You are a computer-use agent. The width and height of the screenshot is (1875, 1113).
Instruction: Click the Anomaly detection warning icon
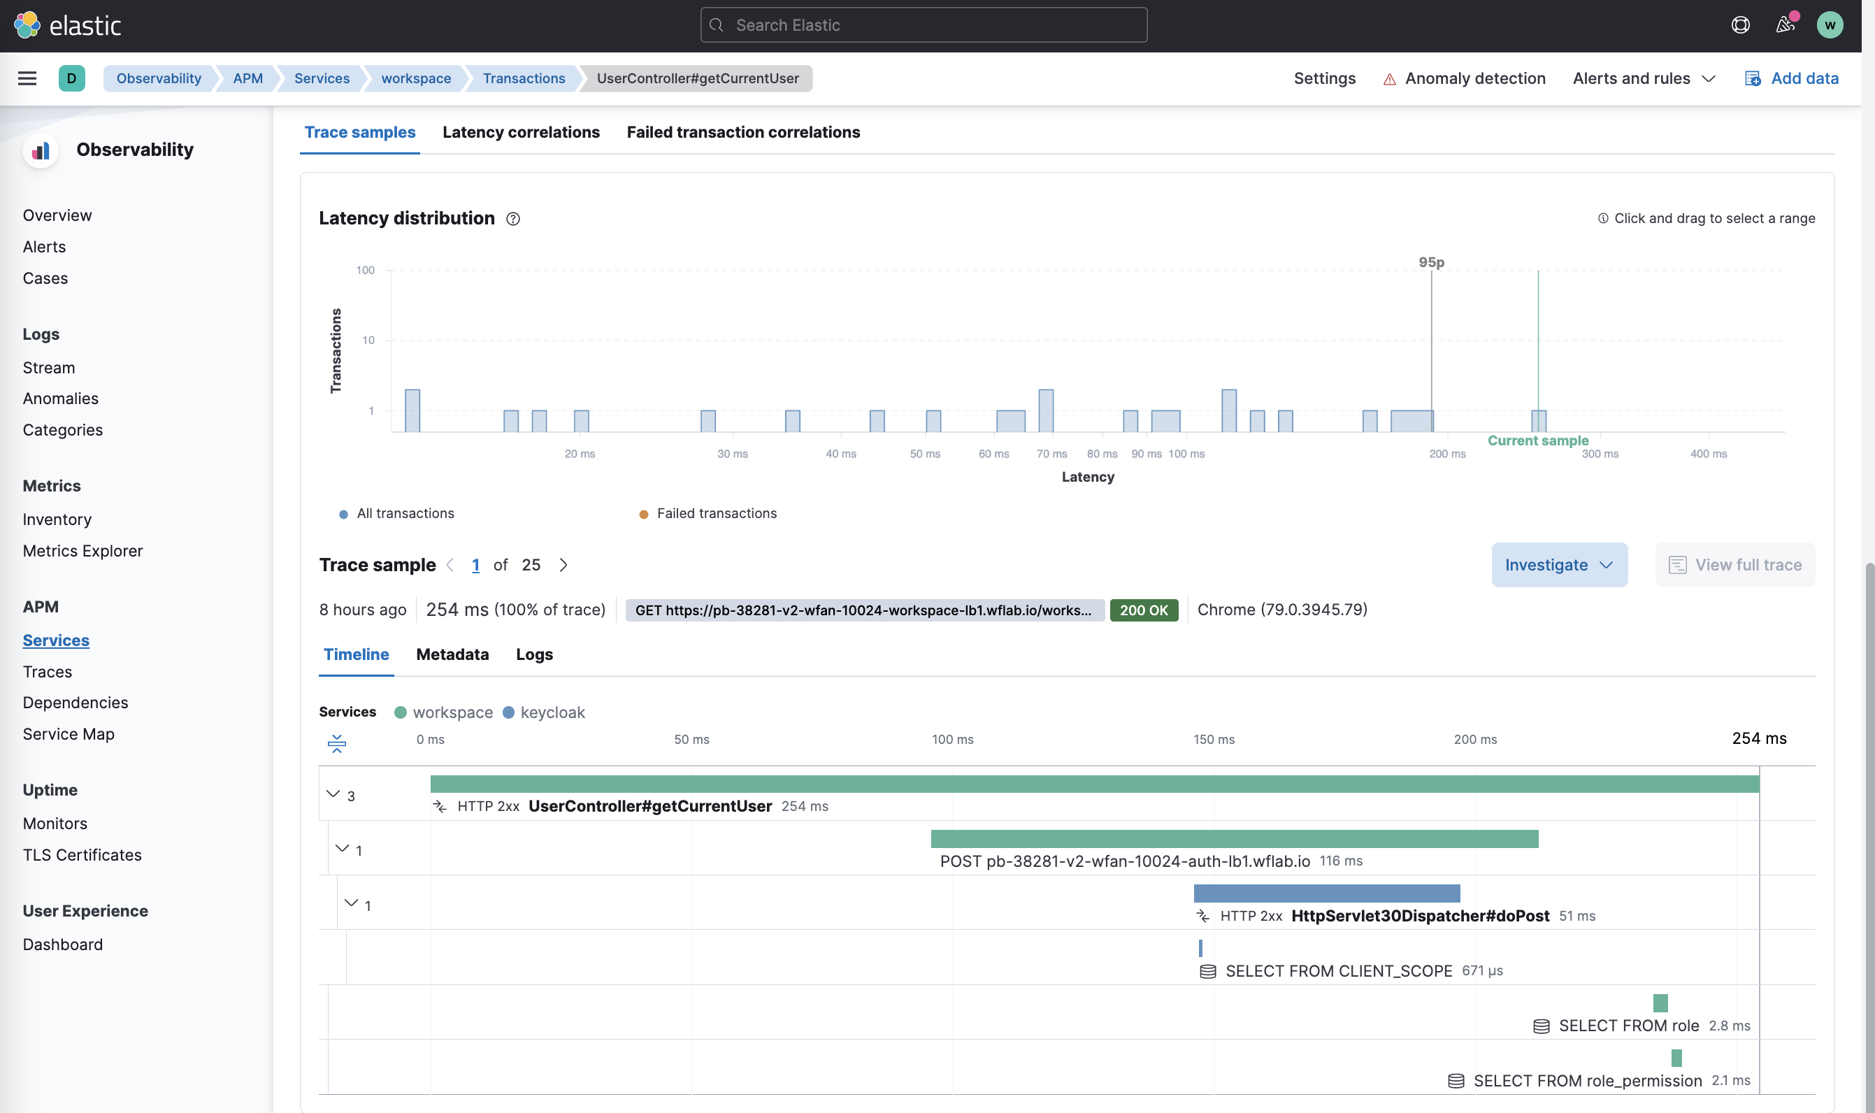1389,79
